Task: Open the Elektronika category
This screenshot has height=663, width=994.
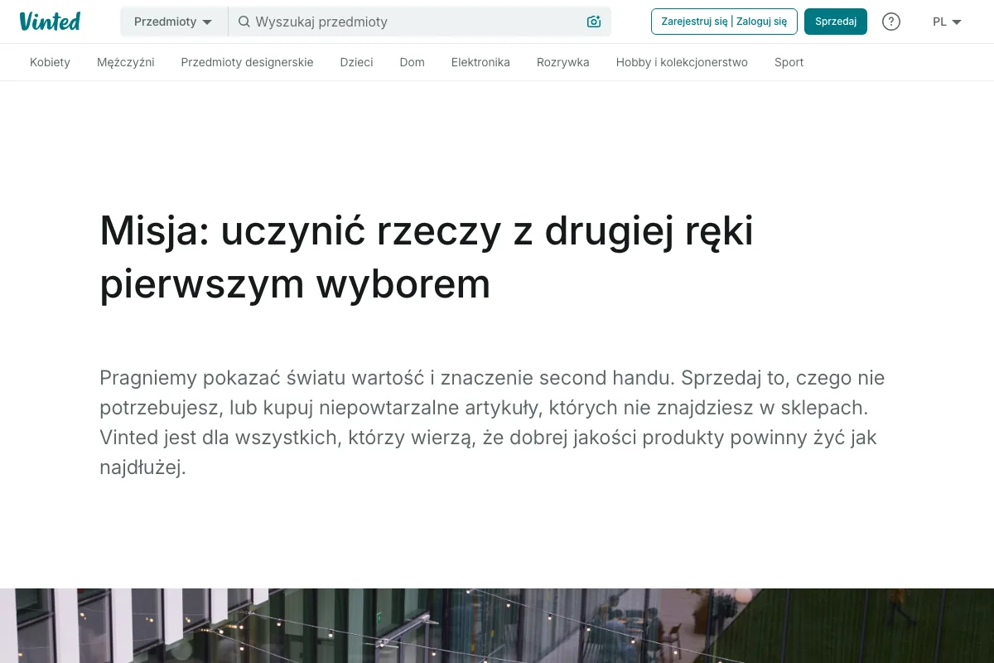Action: point(480,62)
